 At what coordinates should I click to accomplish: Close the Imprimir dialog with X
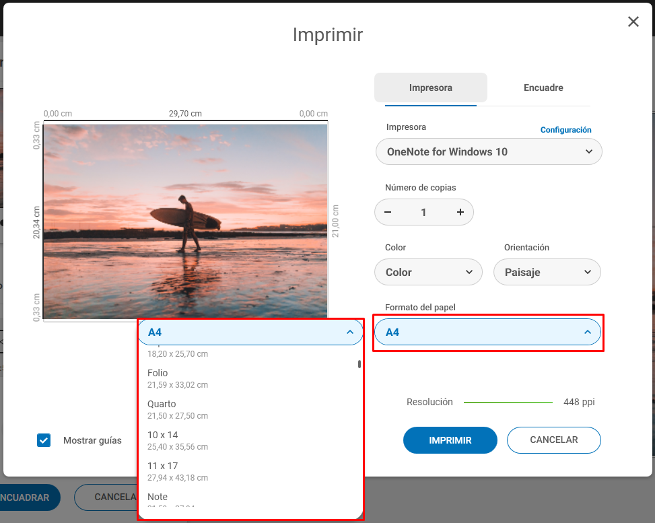[633, 22]
